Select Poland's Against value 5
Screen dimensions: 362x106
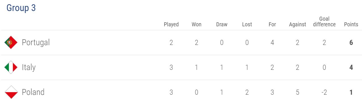[298, 92]
